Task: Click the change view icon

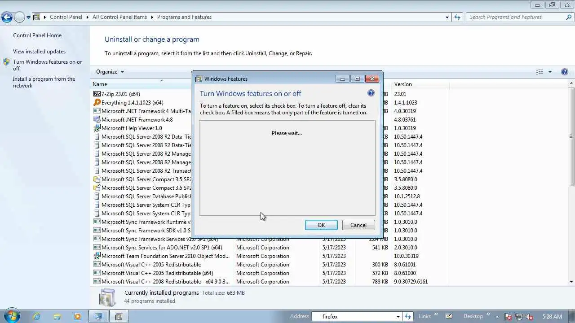Action: pos(540,72)
